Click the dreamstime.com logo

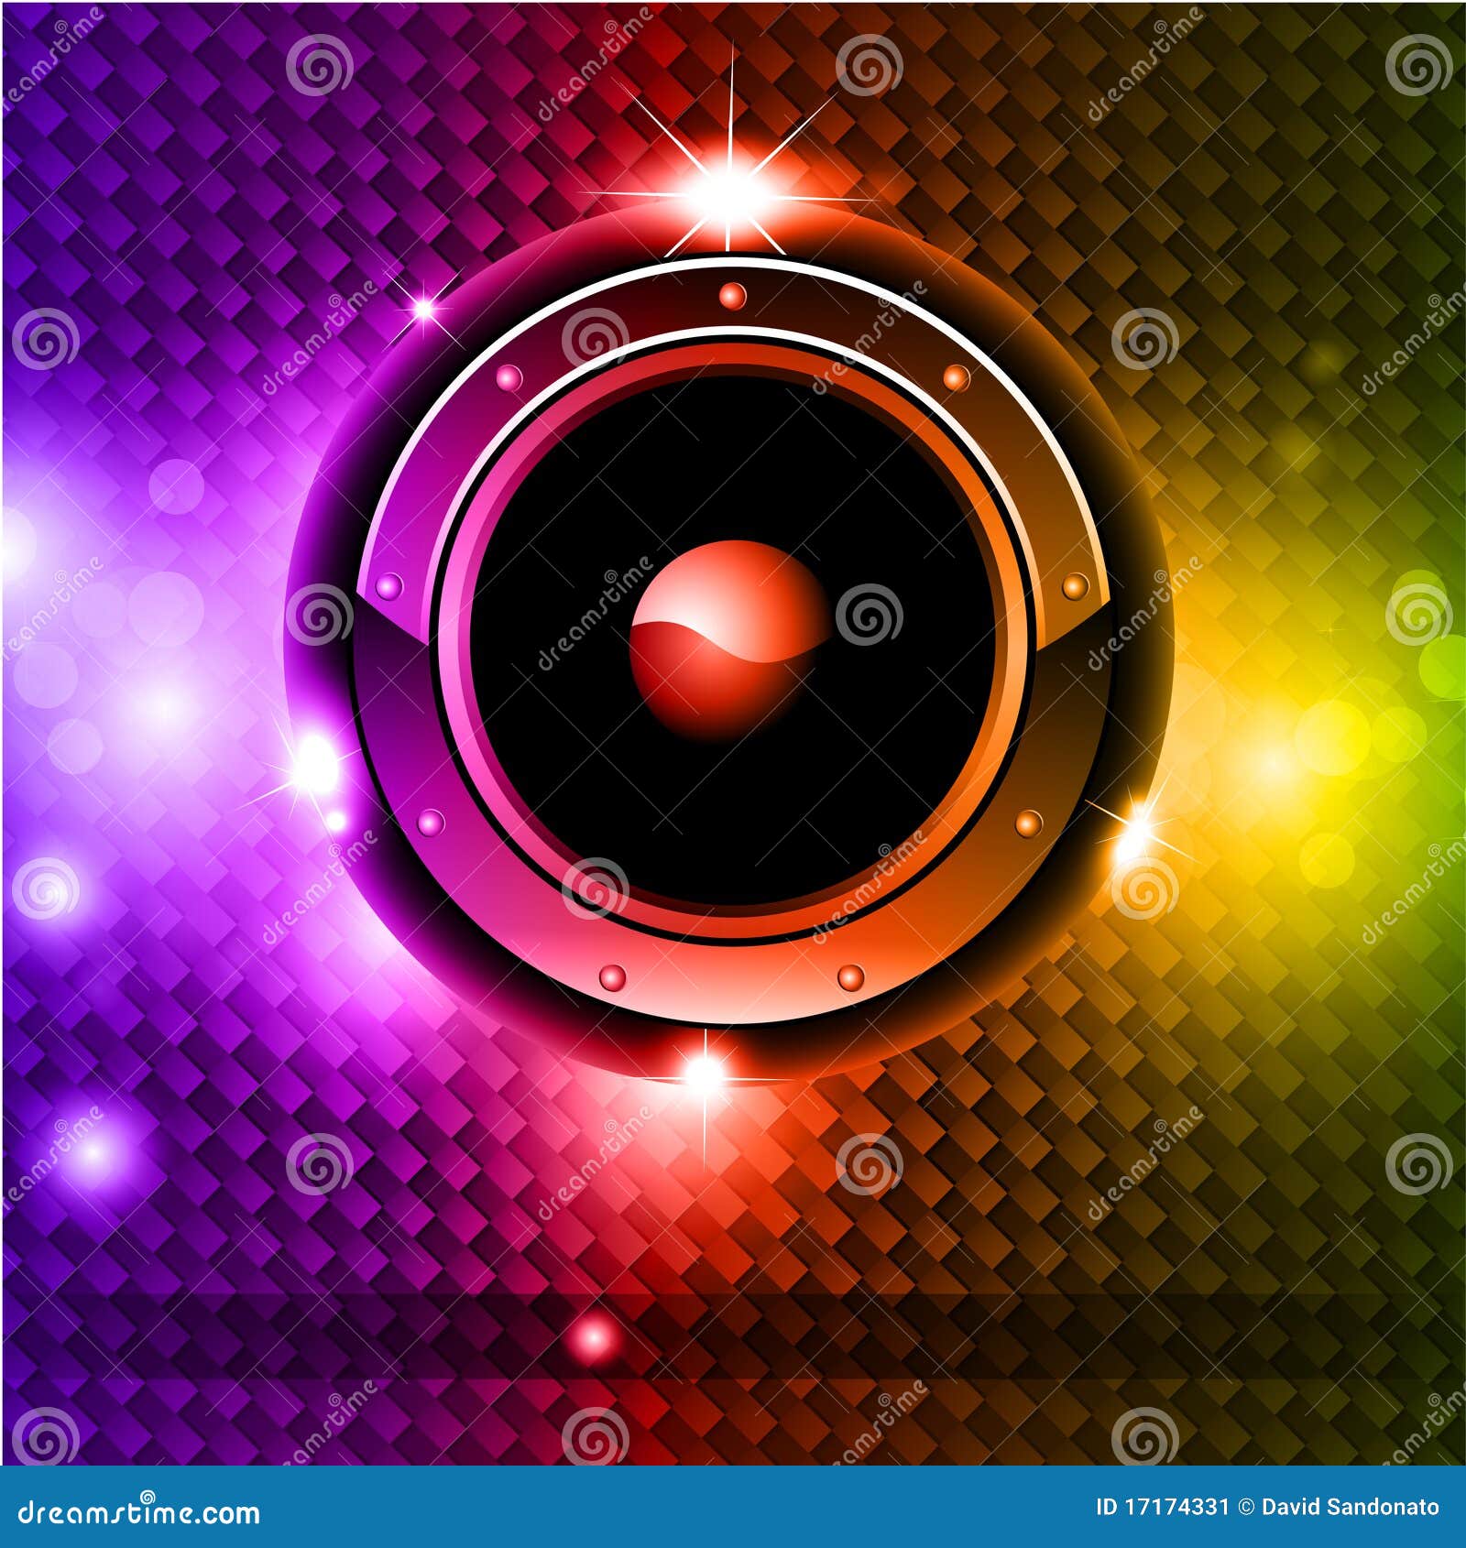(x=137, y=1511)
